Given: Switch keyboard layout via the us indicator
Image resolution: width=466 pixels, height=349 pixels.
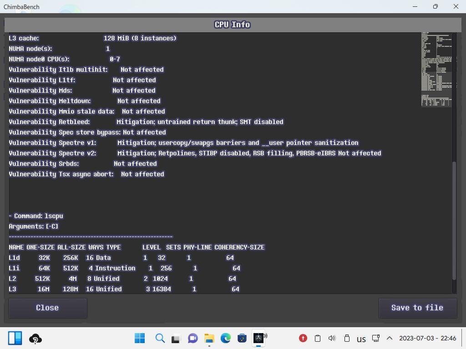Looking at the screenshot, I should (361, 339).
